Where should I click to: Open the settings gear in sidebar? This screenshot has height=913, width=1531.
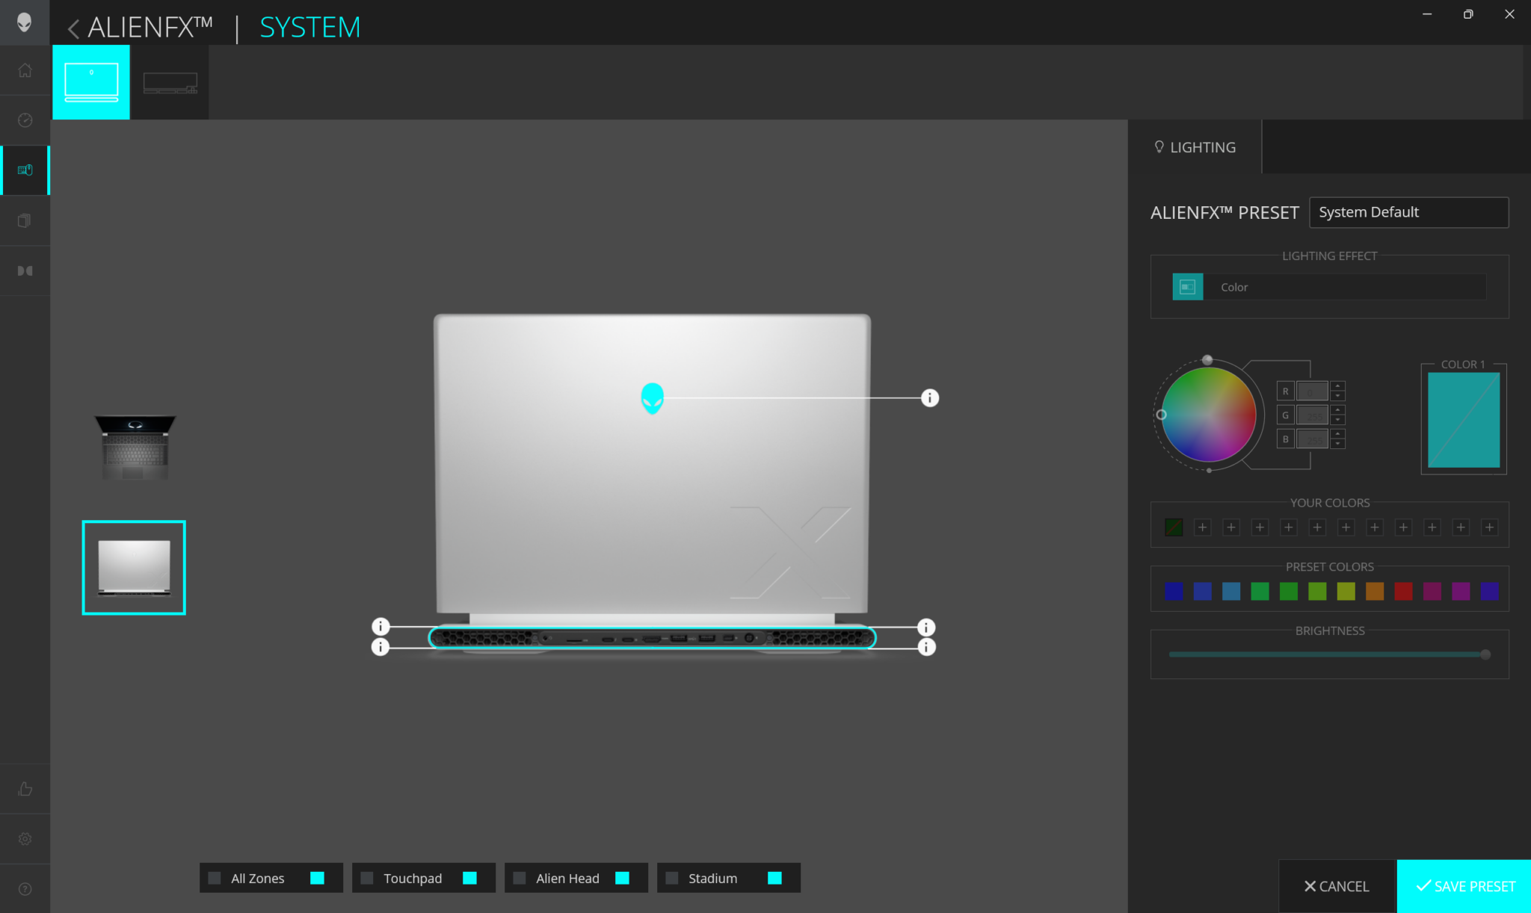click(25, 839)
